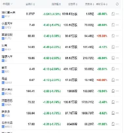Expand the 中概股 category dropdown

point(8,4)
